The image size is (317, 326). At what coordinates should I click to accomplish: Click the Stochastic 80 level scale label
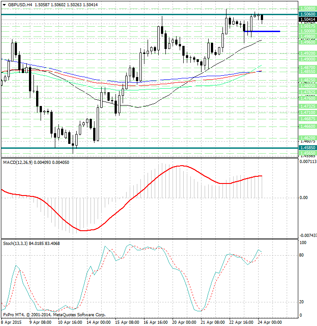coord(302,255)
